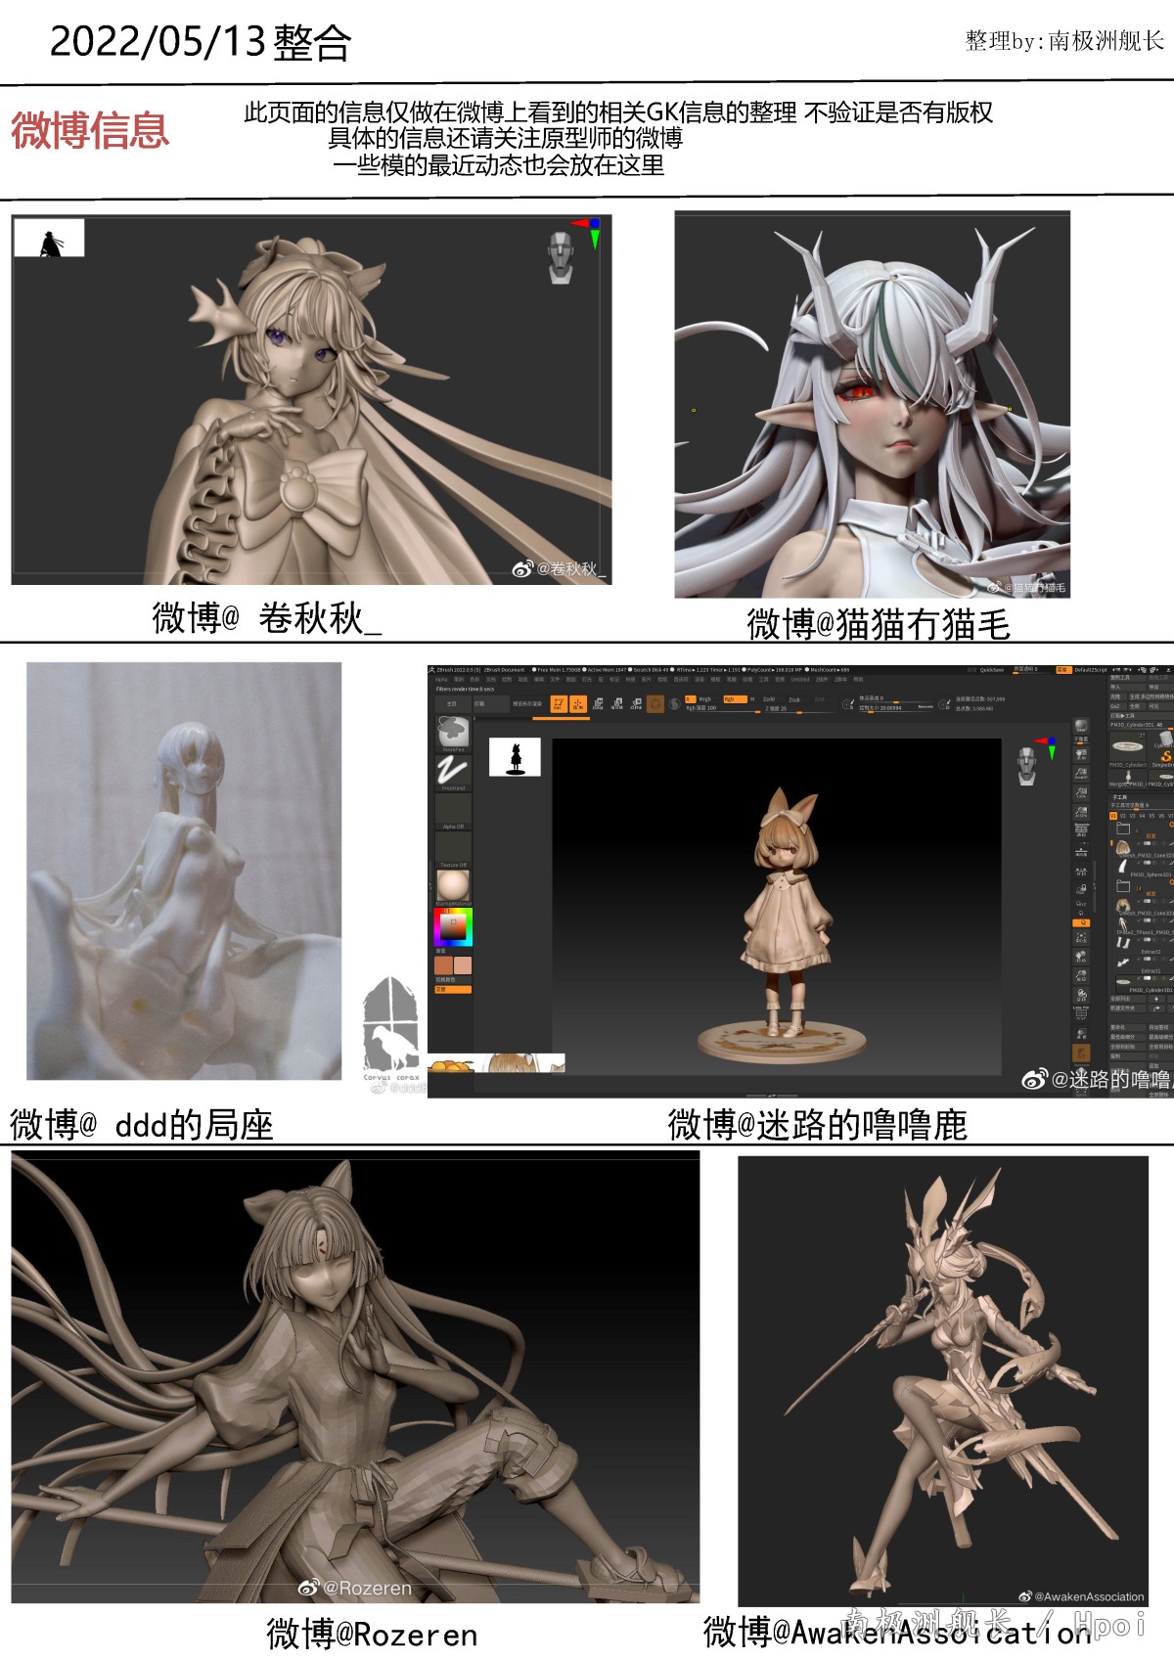Open the Alpha menu
Image resolution: width=1174 pixels, height=1660 pixels.
click(441, 679)
